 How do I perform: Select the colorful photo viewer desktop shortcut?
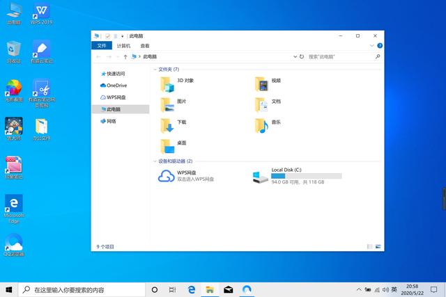[14, 91]
